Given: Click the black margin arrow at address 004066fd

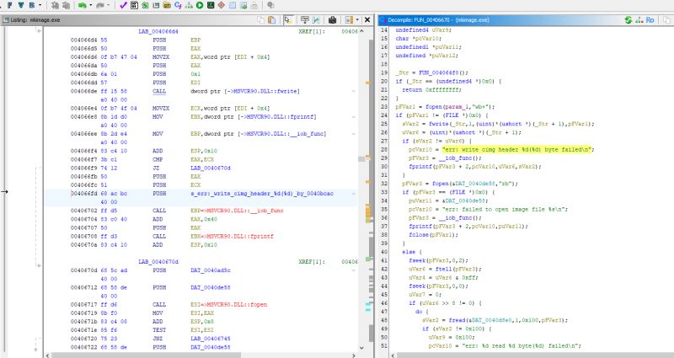Looking at the screenshot, I should point(4,192).
